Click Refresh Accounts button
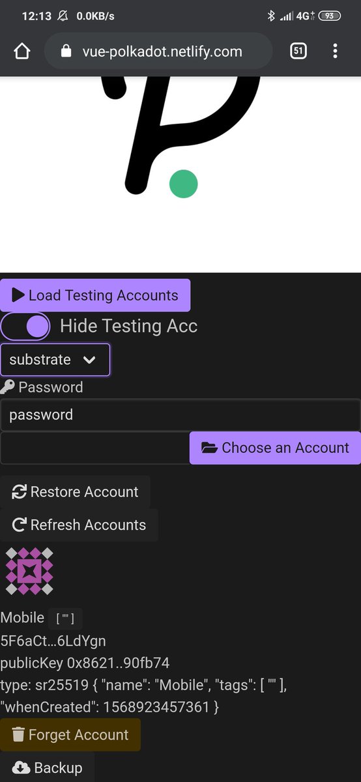361x782 pixels. coord(79,525)
